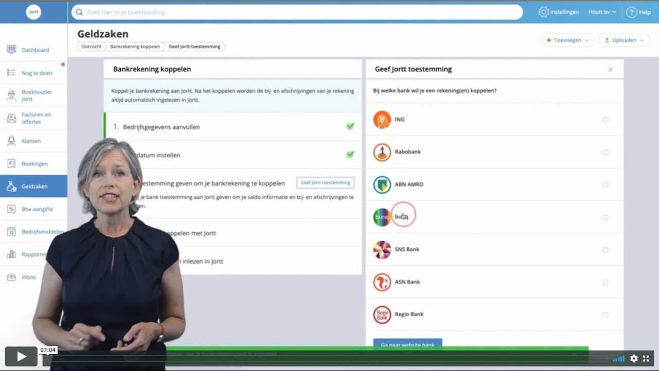Image resolution: width=659 pixels, height=371 pixels.
Task: Click Ga naar website bank button
Action: tap(408, 344)
